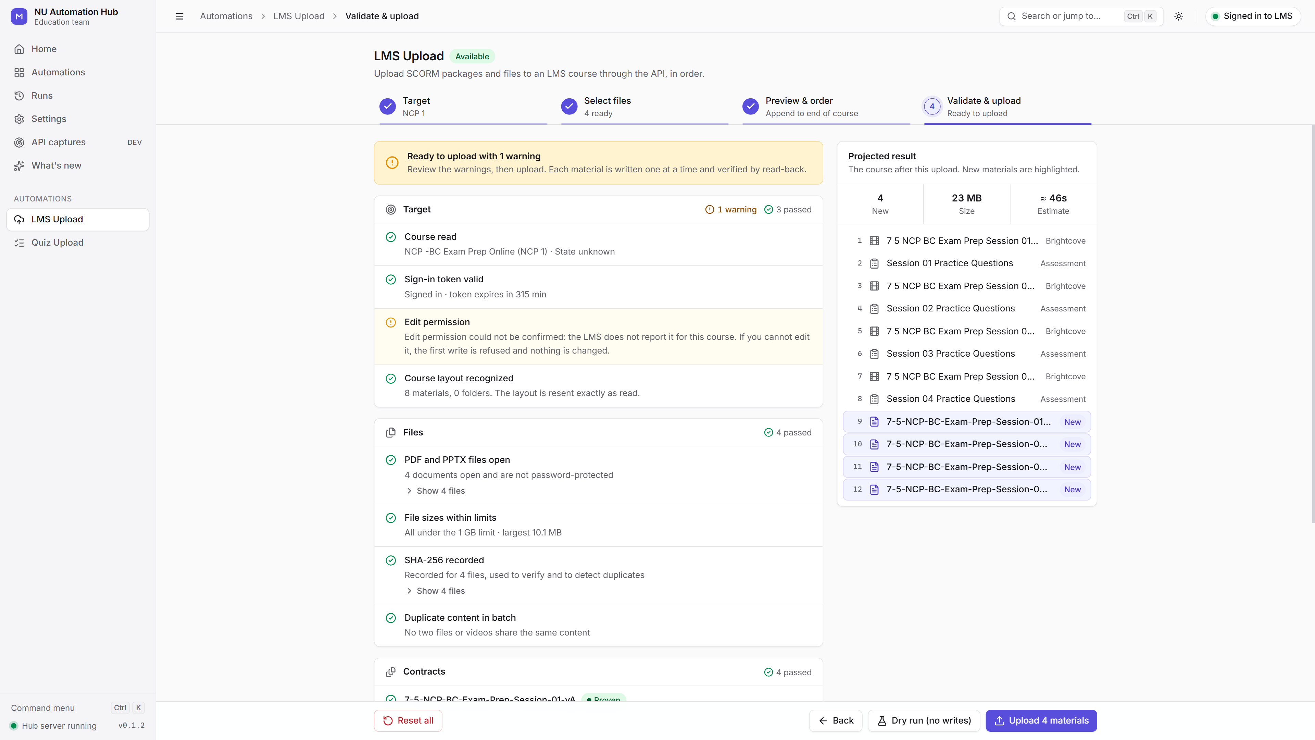Click the Contracts section icon

pyautogui.click(x=390, y=672)
